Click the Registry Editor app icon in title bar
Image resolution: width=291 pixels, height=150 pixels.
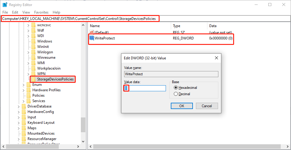click(x=5, y=5)
